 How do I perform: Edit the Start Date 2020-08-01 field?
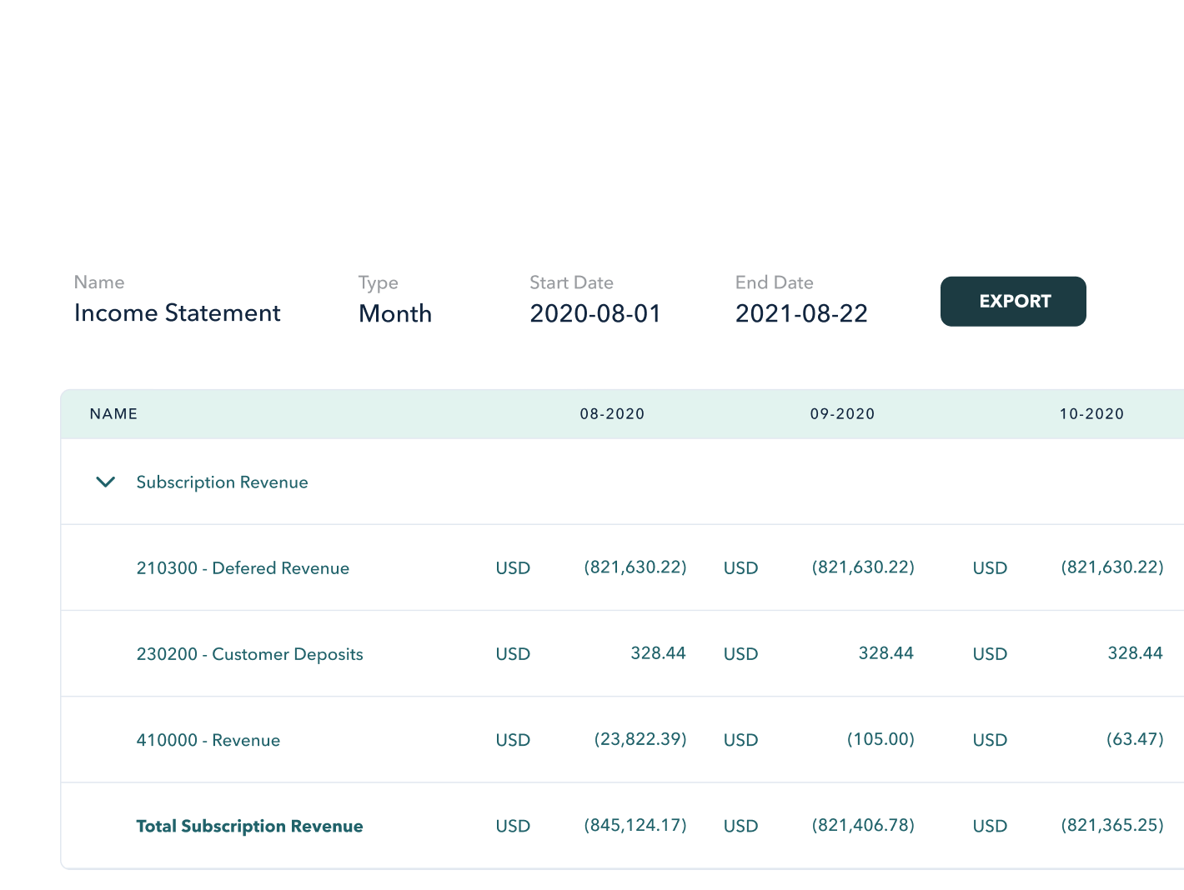[x=595, y=313]
